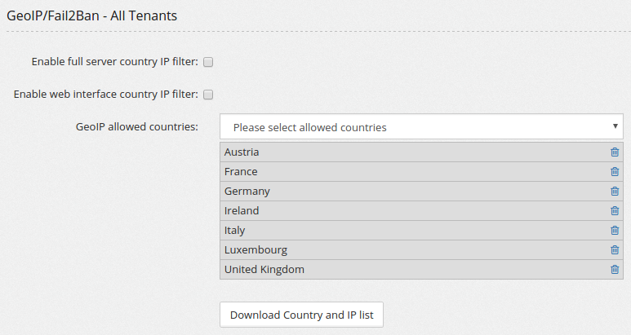Select the United Kingdom row text
Viewport: 631px width, 335px height.
point(264,269)
